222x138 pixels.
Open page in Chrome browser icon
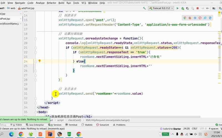click(x=185, y=18)
